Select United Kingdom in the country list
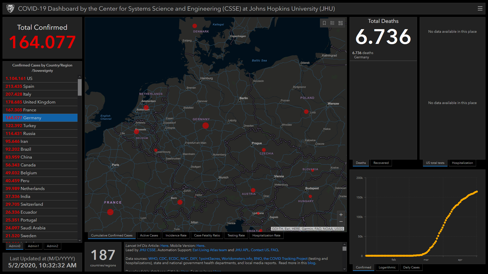The height and width of the screenshot is (274, 488). [x=40, y=102]
